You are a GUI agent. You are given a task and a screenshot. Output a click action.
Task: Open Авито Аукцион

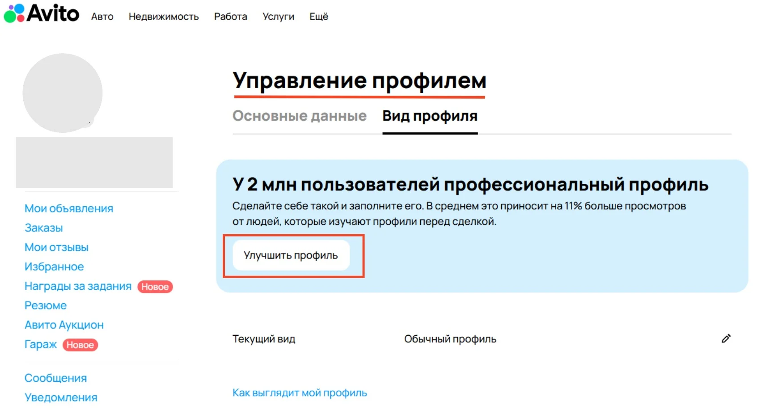64,325
